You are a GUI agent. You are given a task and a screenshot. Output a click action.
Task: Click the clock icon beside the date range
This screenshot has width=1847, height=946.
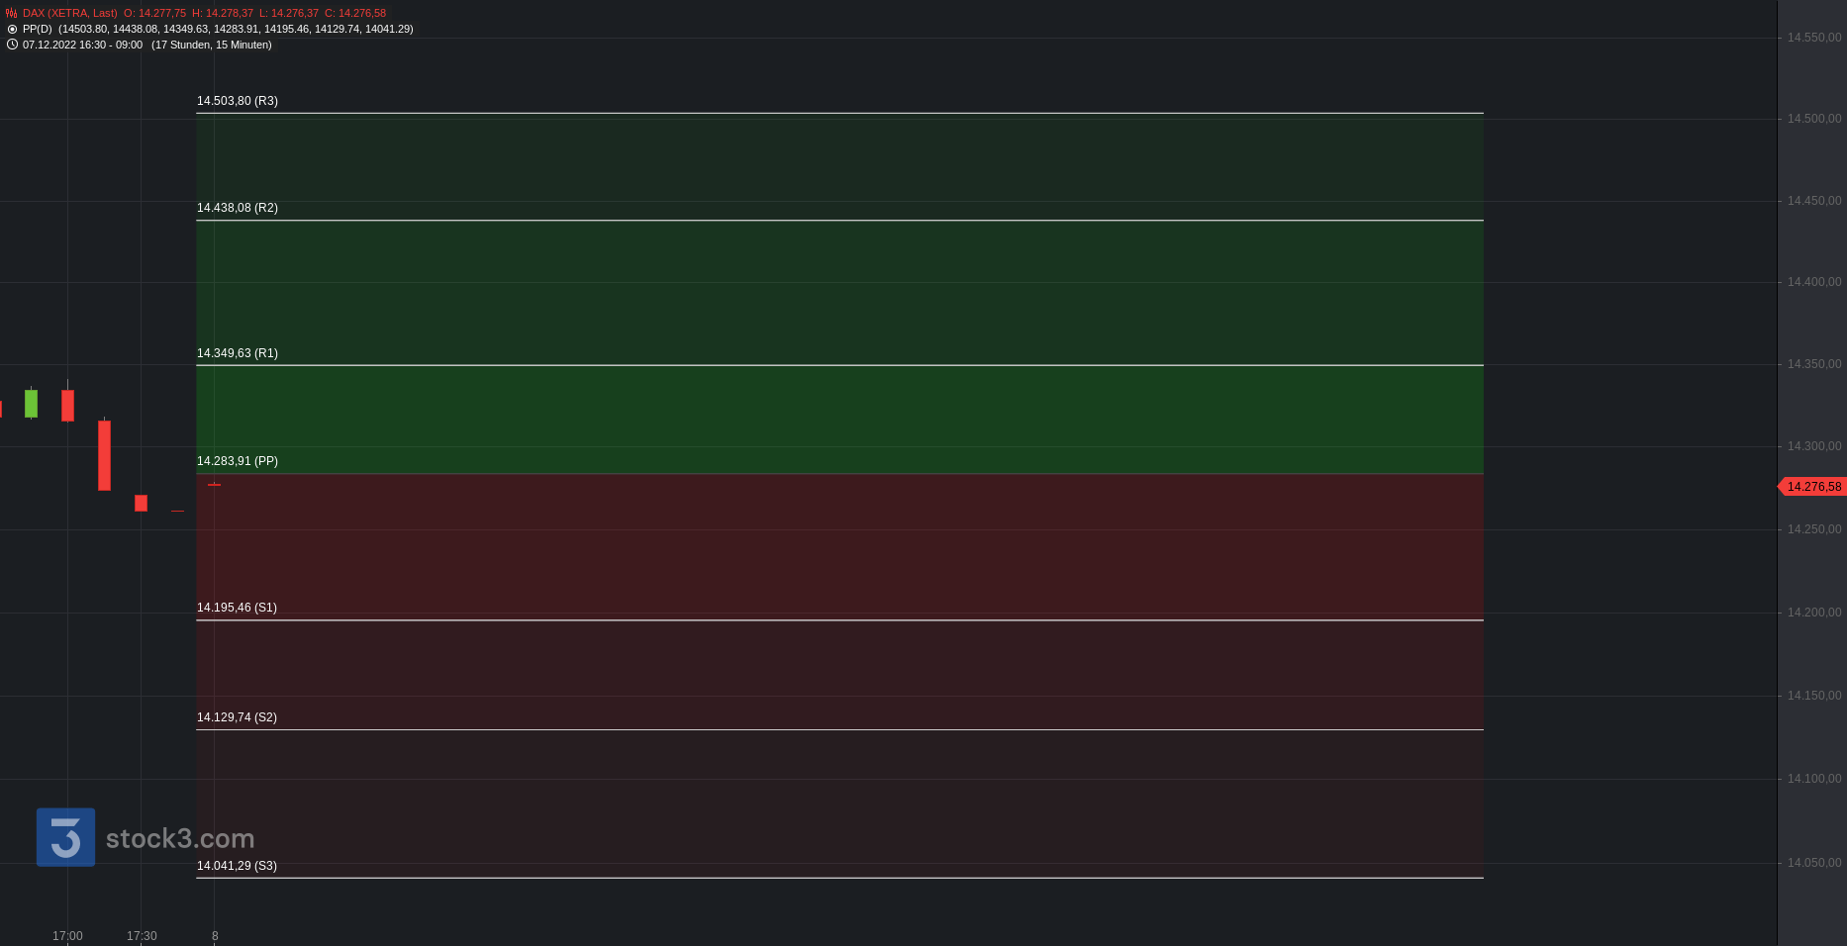click(12, 45)
